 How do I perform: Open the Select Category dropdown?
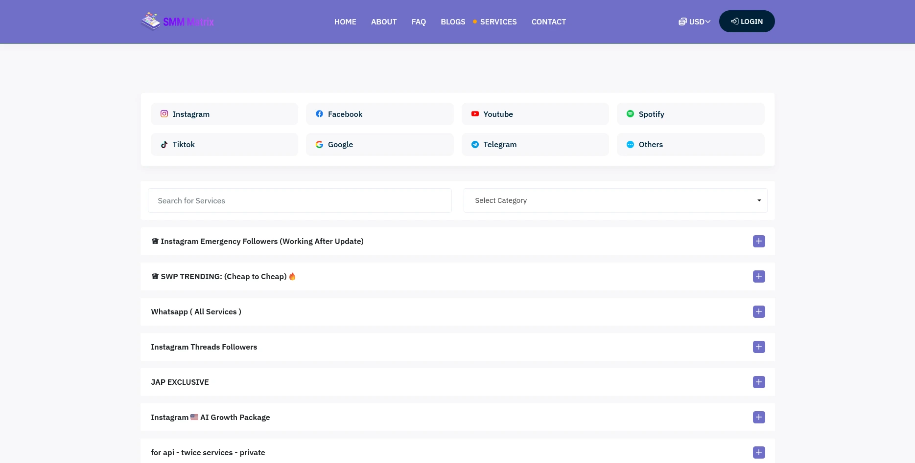pos(615,200)
